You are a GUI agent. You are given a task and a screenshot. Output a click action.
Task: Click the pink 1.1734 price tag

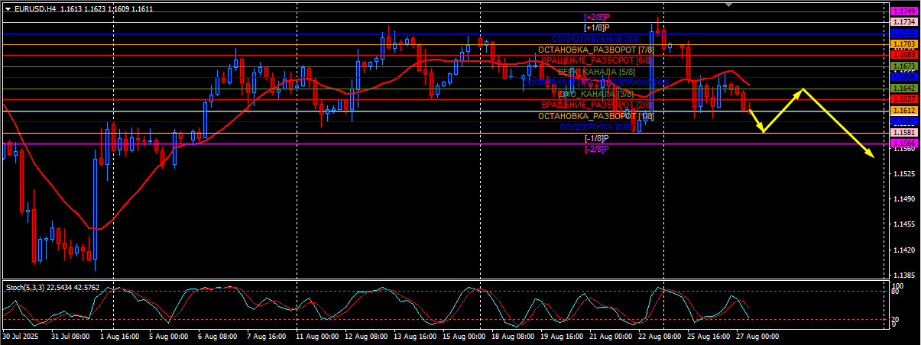point(904,23)
